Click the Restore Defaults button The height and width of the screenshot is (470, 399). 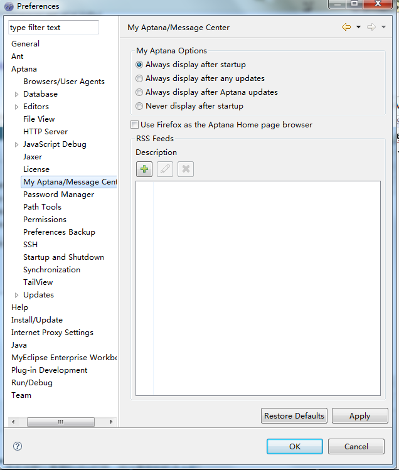(294, 416)
